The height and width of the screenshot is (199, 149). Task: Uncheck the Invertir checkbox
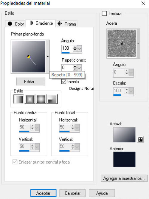[63, 82]
